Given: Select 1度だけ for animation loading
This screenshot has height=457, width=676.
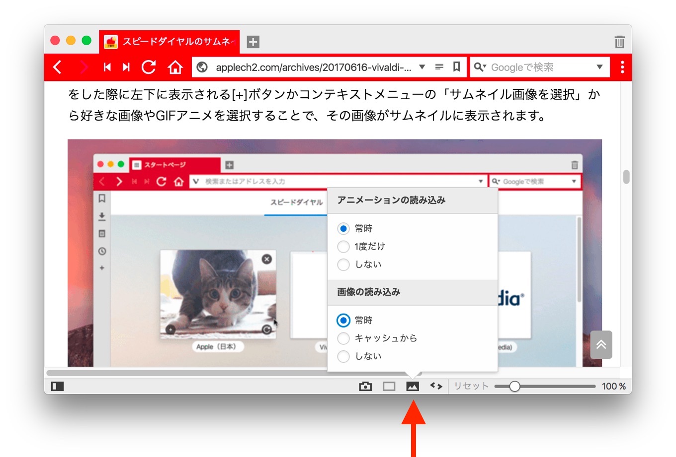Looking at the screenshot, I should click(343, 247).
